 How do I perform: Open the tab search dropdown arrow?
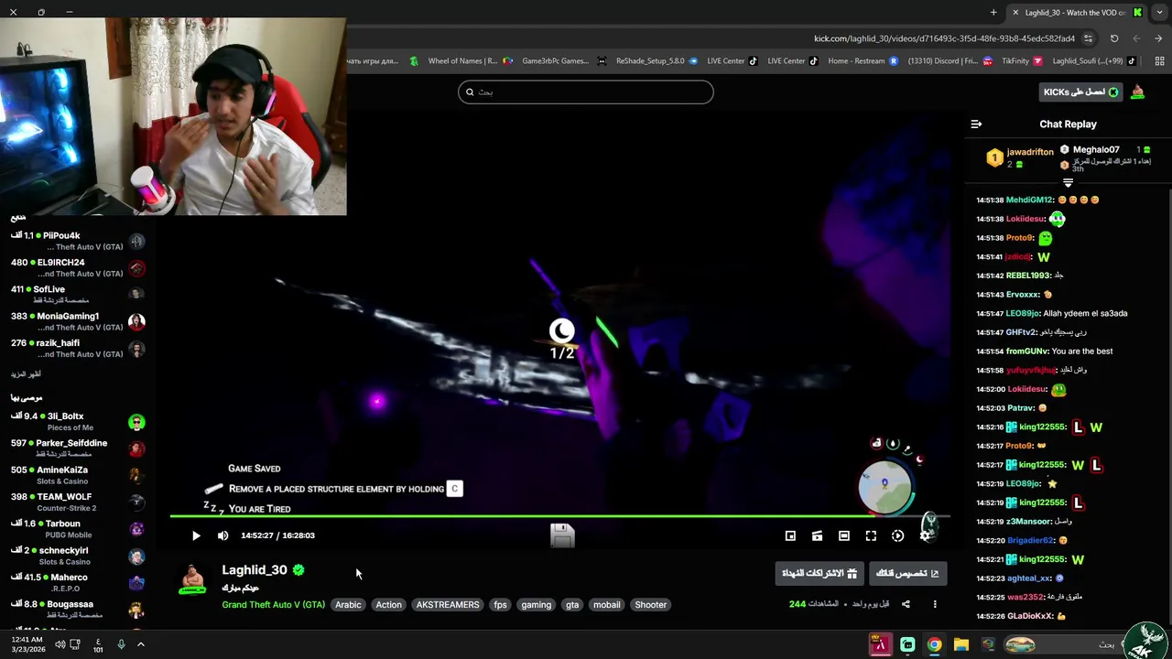tap(1160, 12)
